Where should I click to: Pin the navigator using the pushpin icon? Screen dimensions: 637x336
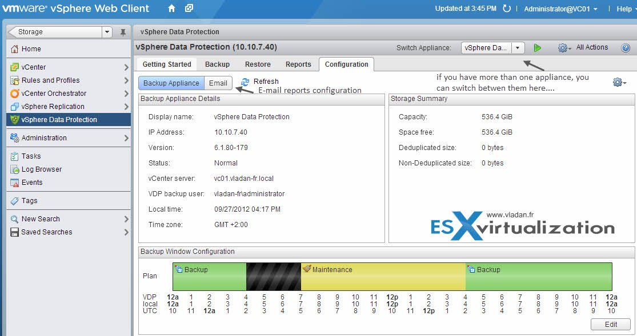pyautogui.click(x=123, y=33)
